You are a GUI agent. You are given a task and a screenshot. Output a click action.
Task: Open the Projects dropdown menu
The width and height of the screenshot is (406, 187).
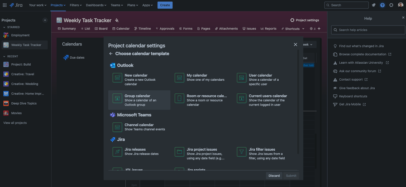[58, 5]
